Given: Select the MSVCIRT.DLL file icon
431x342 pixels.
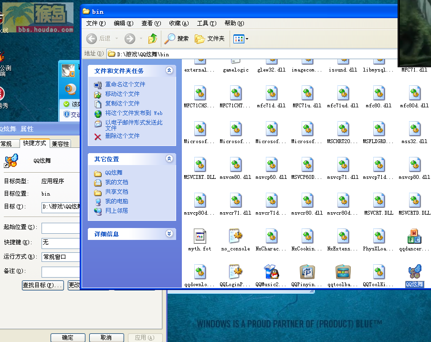Looking at the screenshot, I should (200, 165).
